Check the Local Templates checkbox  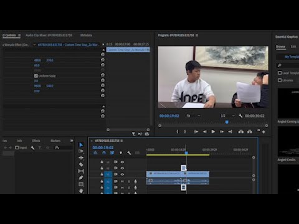[x=280, y=73]
